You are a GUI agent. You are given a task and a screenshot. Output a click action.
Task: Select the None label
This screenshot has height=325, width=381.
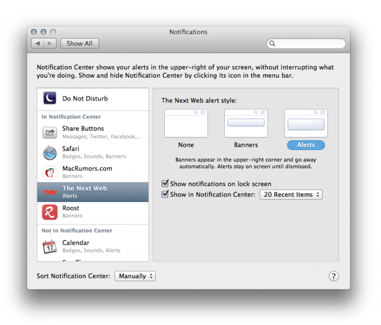pyautogui.click(x=186, y=145)
